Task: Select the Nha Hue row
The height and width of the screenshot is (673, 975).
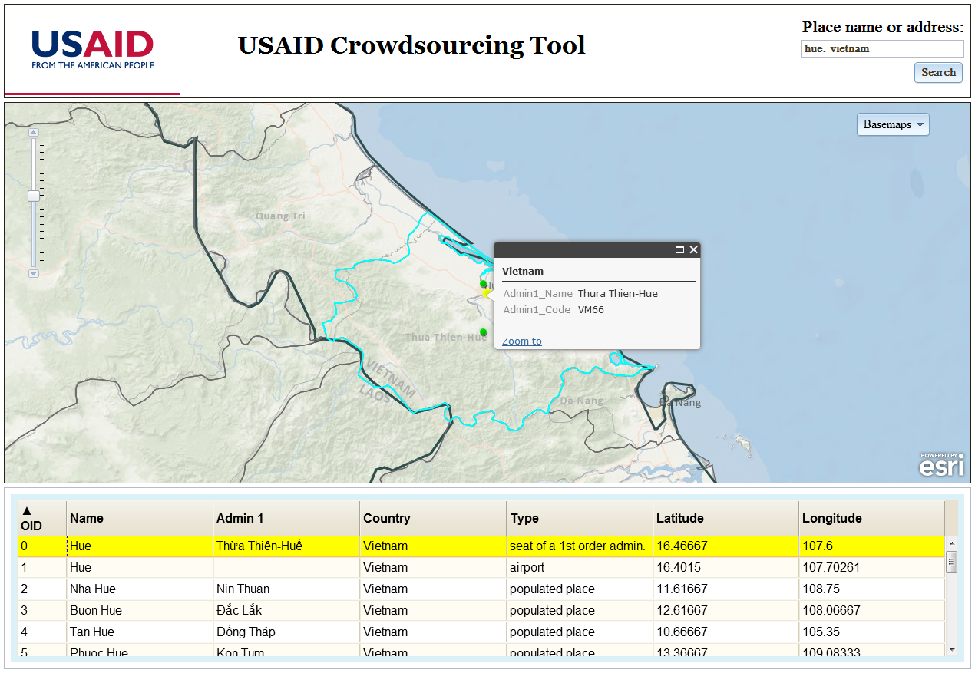Action: coord(481,589)
